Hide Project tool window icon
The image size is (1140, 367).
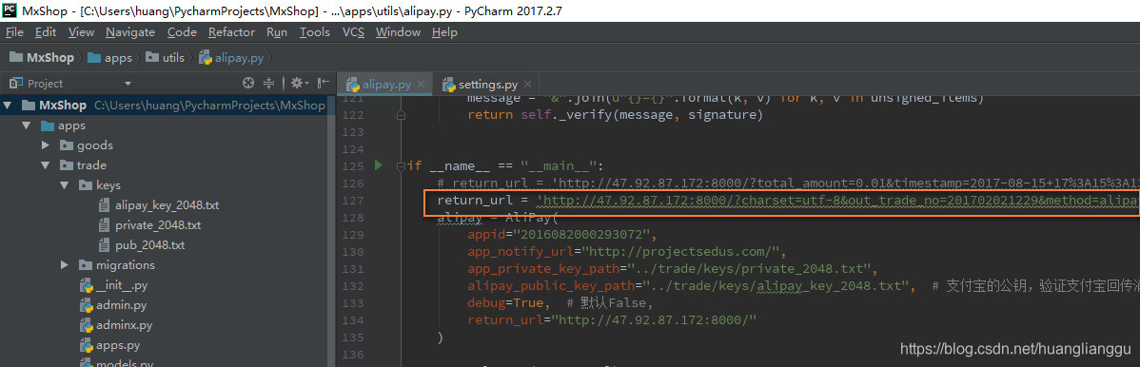(324, 84)
